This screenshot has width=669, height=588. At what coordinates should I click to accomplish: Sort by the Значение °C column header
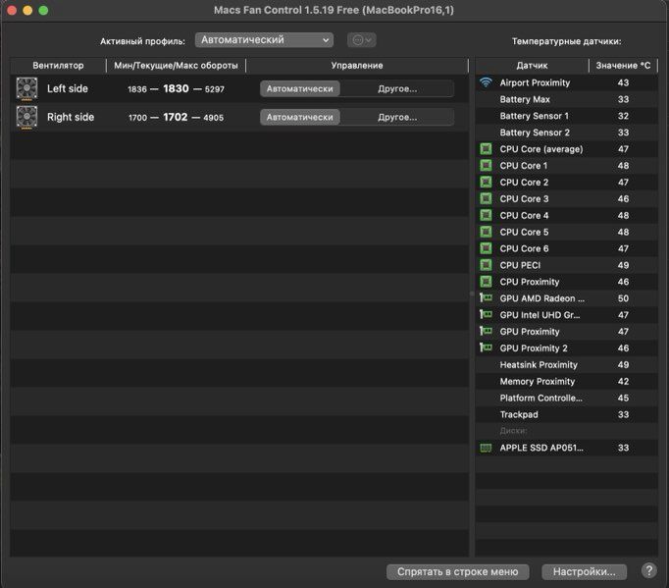click(623, 66)
